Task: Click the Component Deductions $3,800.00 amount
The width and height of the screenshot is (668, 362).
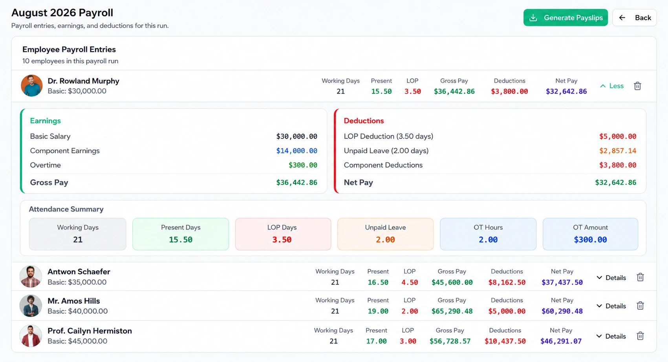Action: point(617,165)
